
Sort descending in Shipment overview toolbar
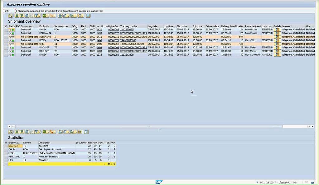[22, 16]
